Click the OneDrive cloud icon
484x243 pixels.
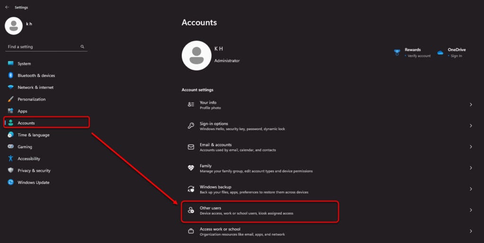point(440,53)
